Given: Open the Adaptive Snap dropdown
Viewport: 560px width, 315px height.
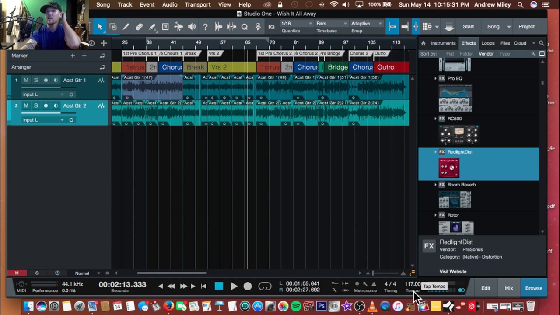Looking at the screenshot, I should (x=366, y=24).
